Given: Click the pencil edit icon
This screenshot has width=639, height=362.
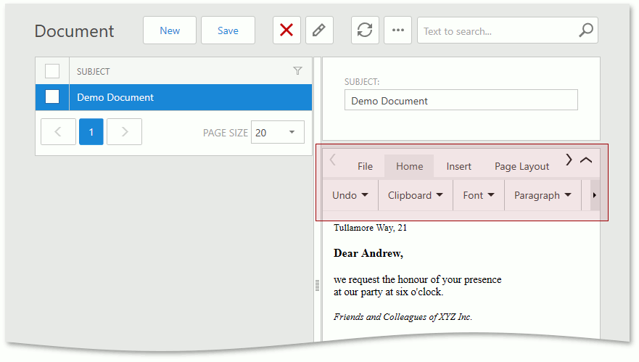Looking at the screenshot, I should pos(319,30).
